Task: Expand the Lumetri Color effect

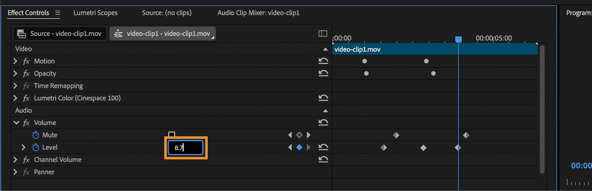Action: click(x=15, y=98)
